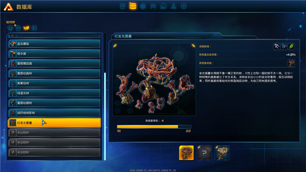The width and height of the screenshot is (306, 172).
Task: Click the first 未知物种 unknown species entry
Action: point(54,133)
